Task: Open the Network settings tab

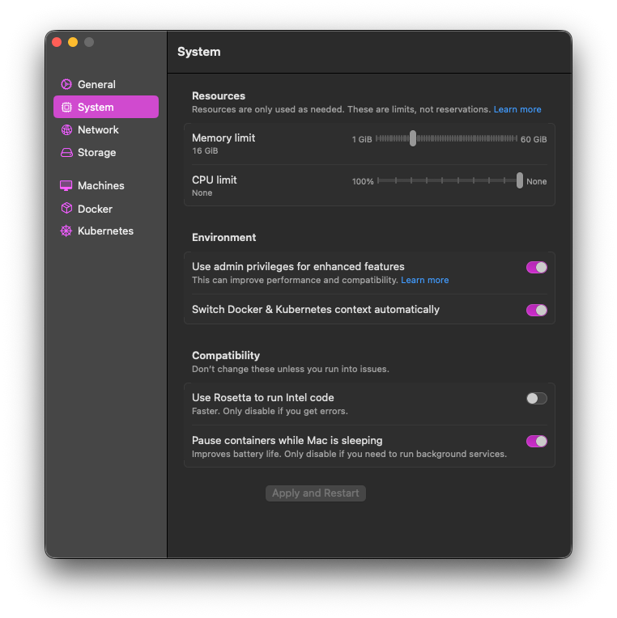Action: [x=98, y=129]
